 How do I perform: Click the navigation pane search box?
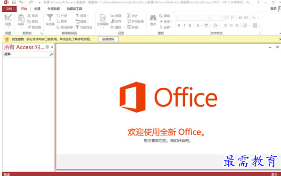point(26,54)
